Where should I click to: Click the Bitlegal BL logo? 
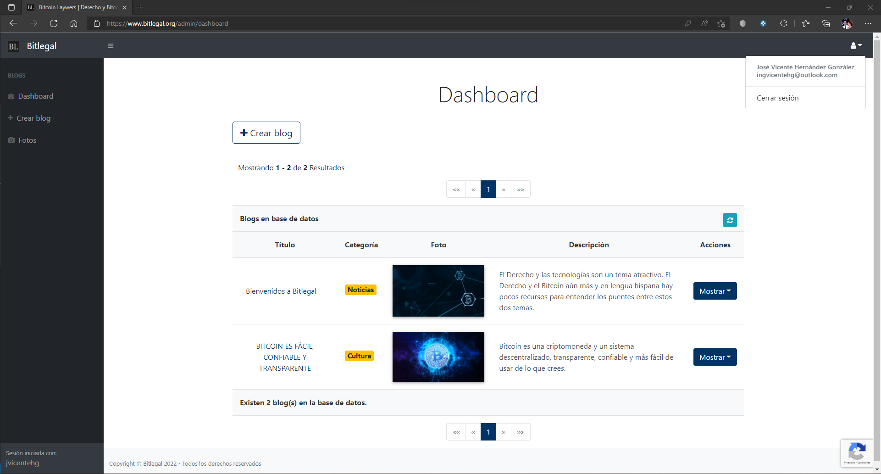tap(14, 46)
